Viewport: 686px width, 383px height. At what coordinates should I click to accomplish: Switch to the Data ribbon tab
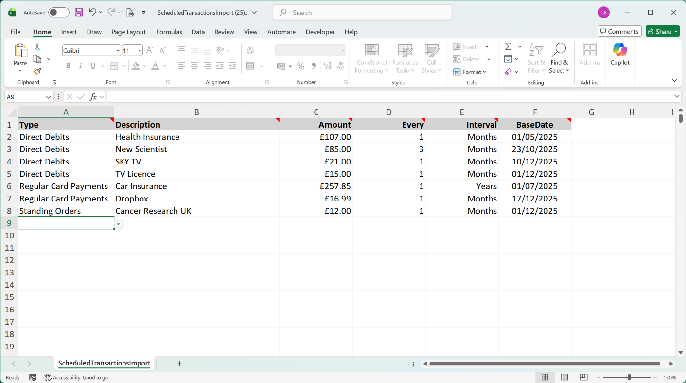coord(198,32)
